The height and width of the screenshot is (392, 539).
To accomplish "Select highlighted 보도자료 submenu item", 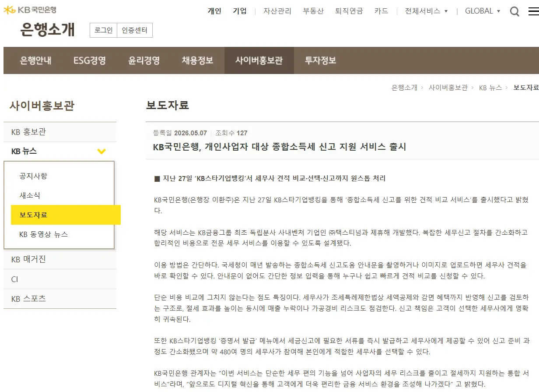I will tap(66, 215).
